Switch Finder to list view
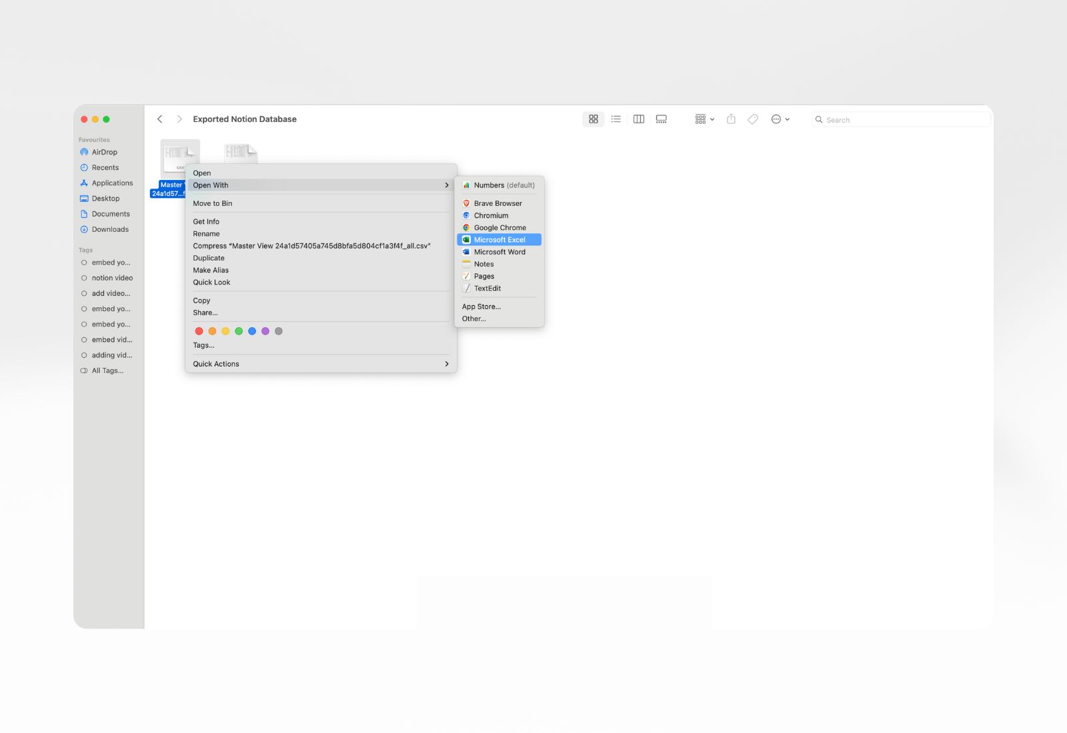 tap(616, 119)
